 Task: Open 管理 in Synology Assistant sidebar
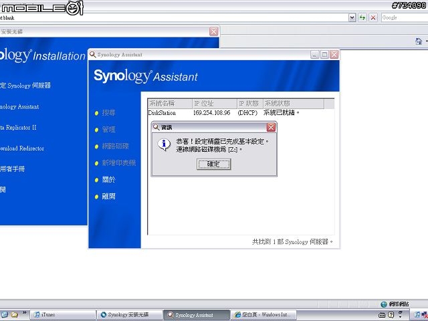point(108,129)
